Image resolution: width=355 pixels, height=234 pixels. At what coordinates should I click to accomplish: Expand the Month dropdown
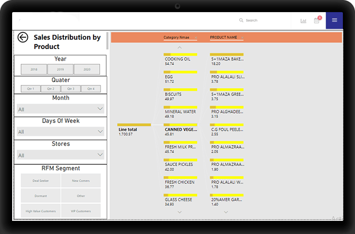[x=99, y=109]
